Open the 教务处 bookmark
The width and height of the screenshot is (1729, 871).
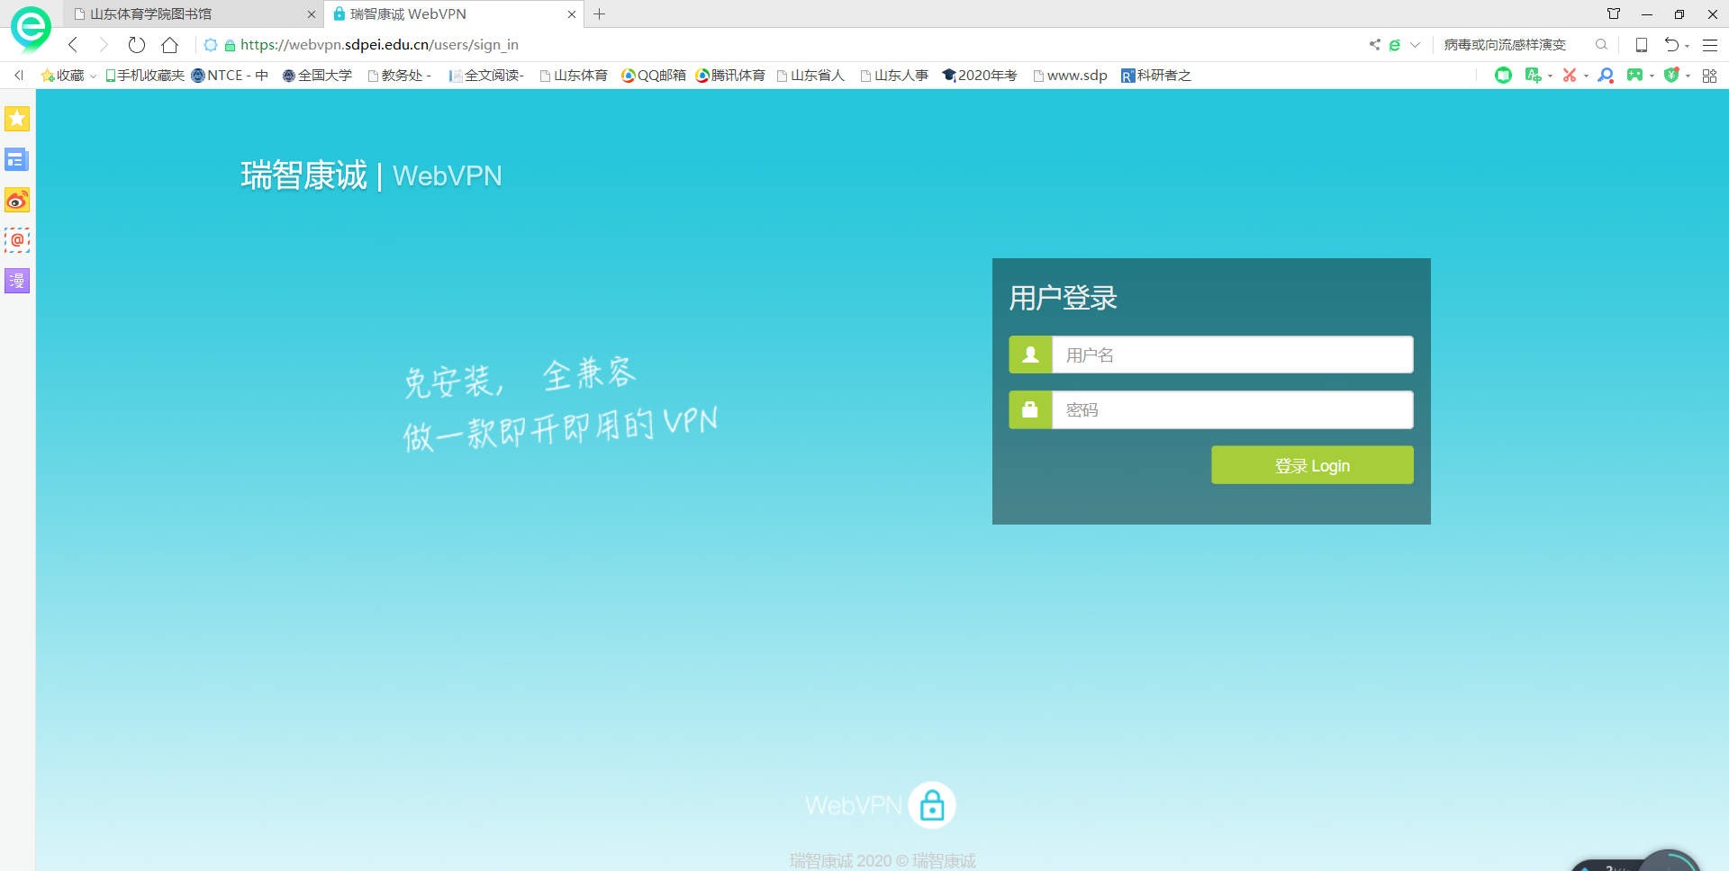pos(400,76)
